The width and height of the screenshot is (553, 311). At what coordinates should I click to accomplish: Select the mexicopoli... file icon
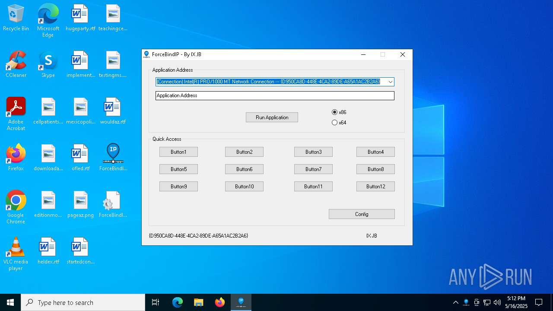click(80, 111)
